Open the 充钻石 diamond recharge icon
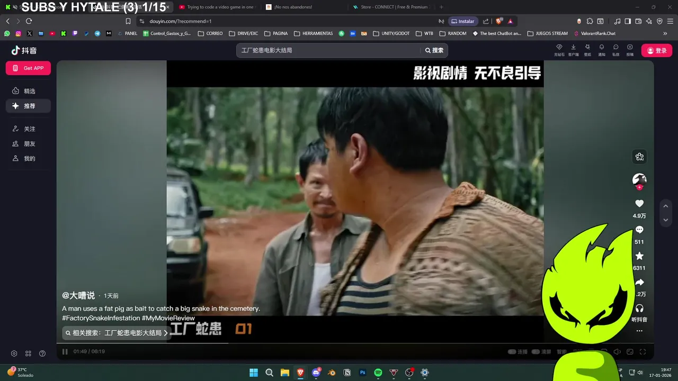This screenshot has width=678, height=381. click(x=559, y=50)
